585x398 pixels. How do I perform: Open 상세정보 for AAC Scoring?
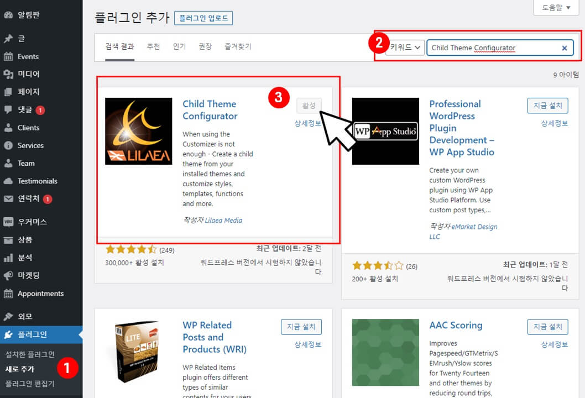(555, 345)
